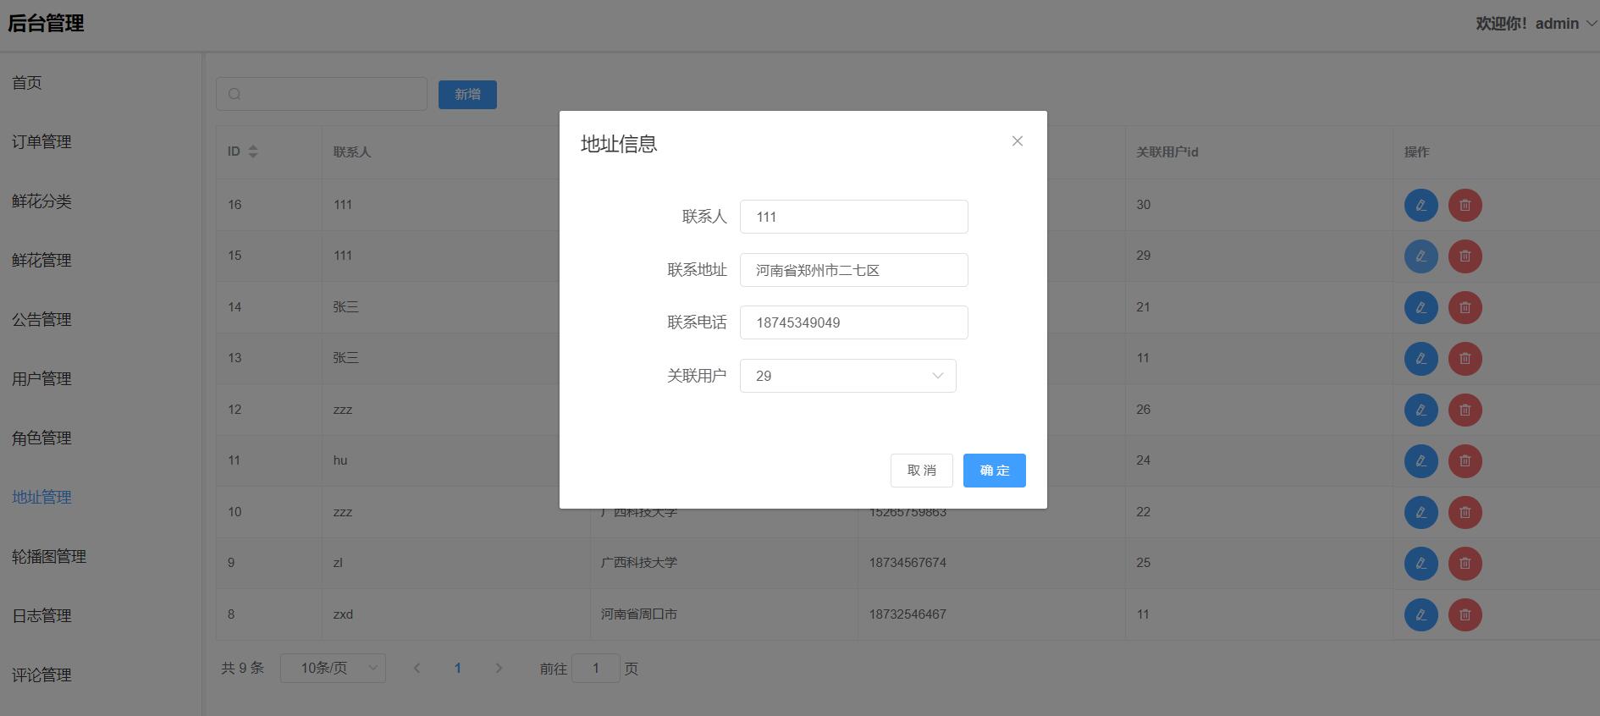Click the 关联用户id column header
1600x716 pixels.
coord(1167,152)
